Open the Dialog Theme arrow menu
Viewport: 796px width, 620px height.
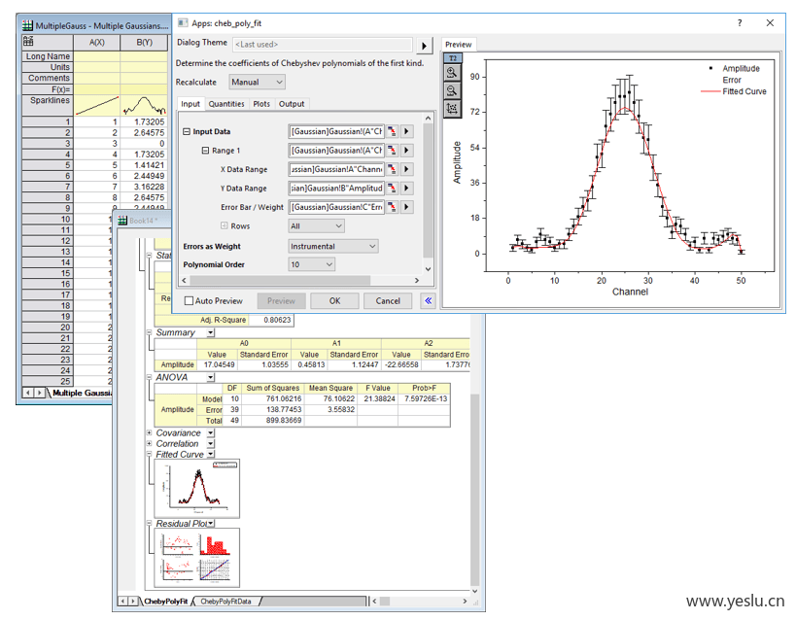424,46
